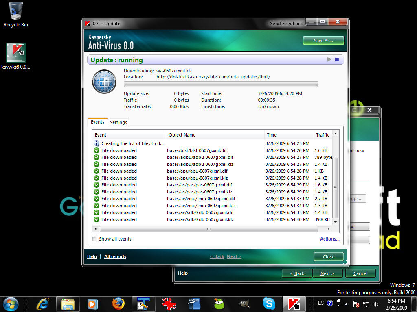Screen dimensions: 417x312
Task: Open the green bird taskbar icon
Action: coord(219,304)
